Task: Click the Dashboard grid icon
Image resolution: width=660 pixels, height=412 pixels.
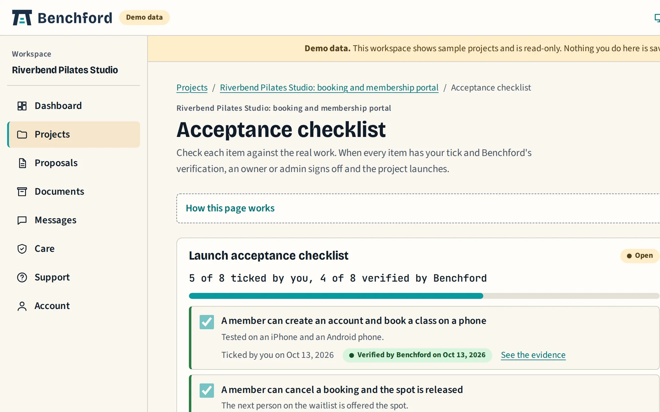Action: pos(22,106)
